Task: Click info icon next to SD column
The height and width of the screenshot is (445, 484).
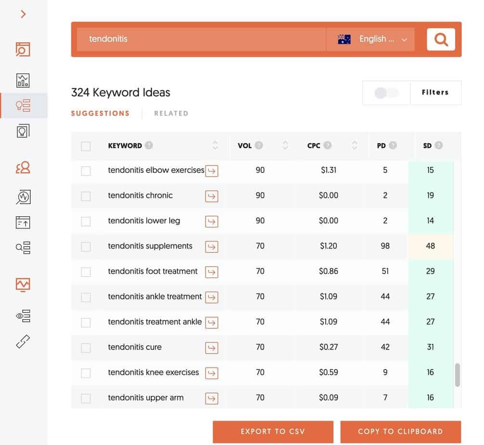Action: (x=438, y=145)
